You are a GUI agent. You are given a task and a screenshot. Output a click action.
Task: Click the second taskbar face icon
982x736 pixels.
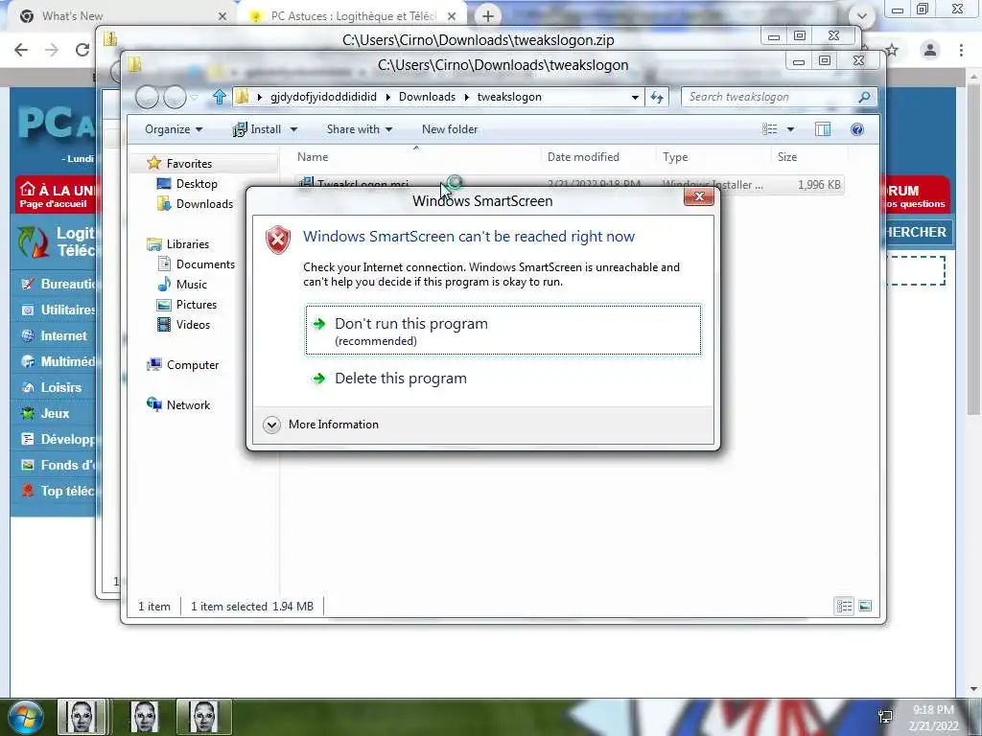coord(144,717)
